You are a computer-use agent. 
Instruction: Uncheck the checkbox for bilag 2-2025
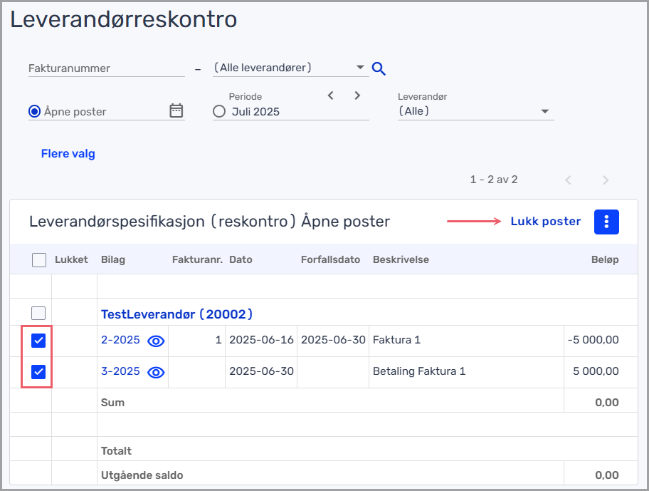[38, 341]
